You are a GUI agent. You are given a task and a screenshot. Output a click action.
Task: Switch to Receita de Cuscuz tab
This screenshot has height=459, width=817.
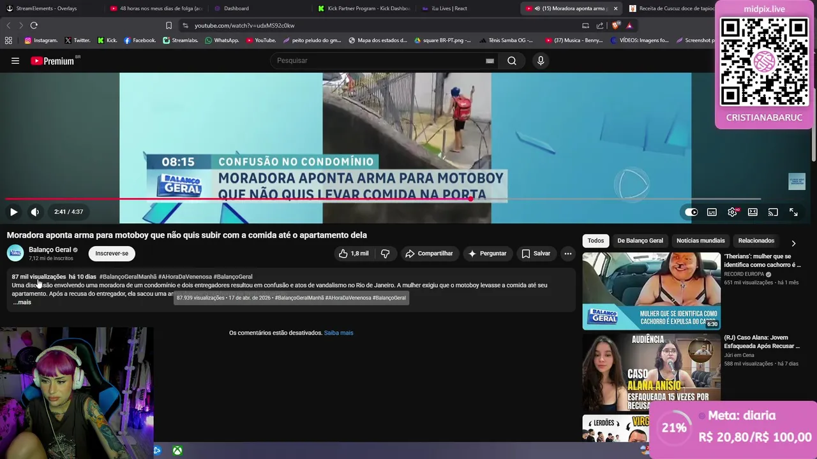(x=670, y=8)
